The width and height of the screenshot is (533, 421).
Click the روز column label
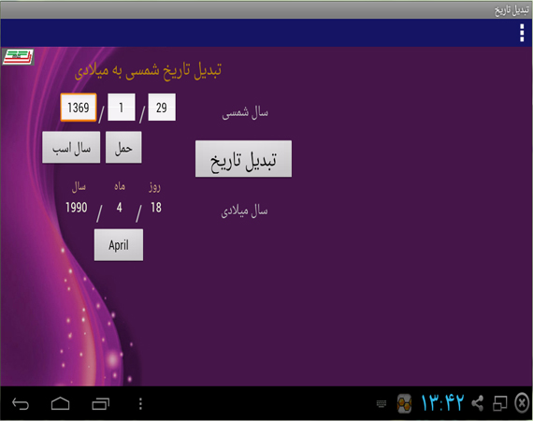154,187
